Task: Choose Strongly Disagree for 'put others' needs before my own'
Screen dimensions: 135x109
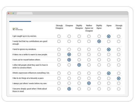Action: (x=59, y=83)
